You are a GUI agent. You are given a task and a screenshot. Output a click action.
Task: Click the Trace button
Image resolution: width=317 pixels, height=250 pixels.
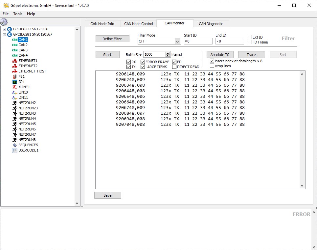(251, 55)
